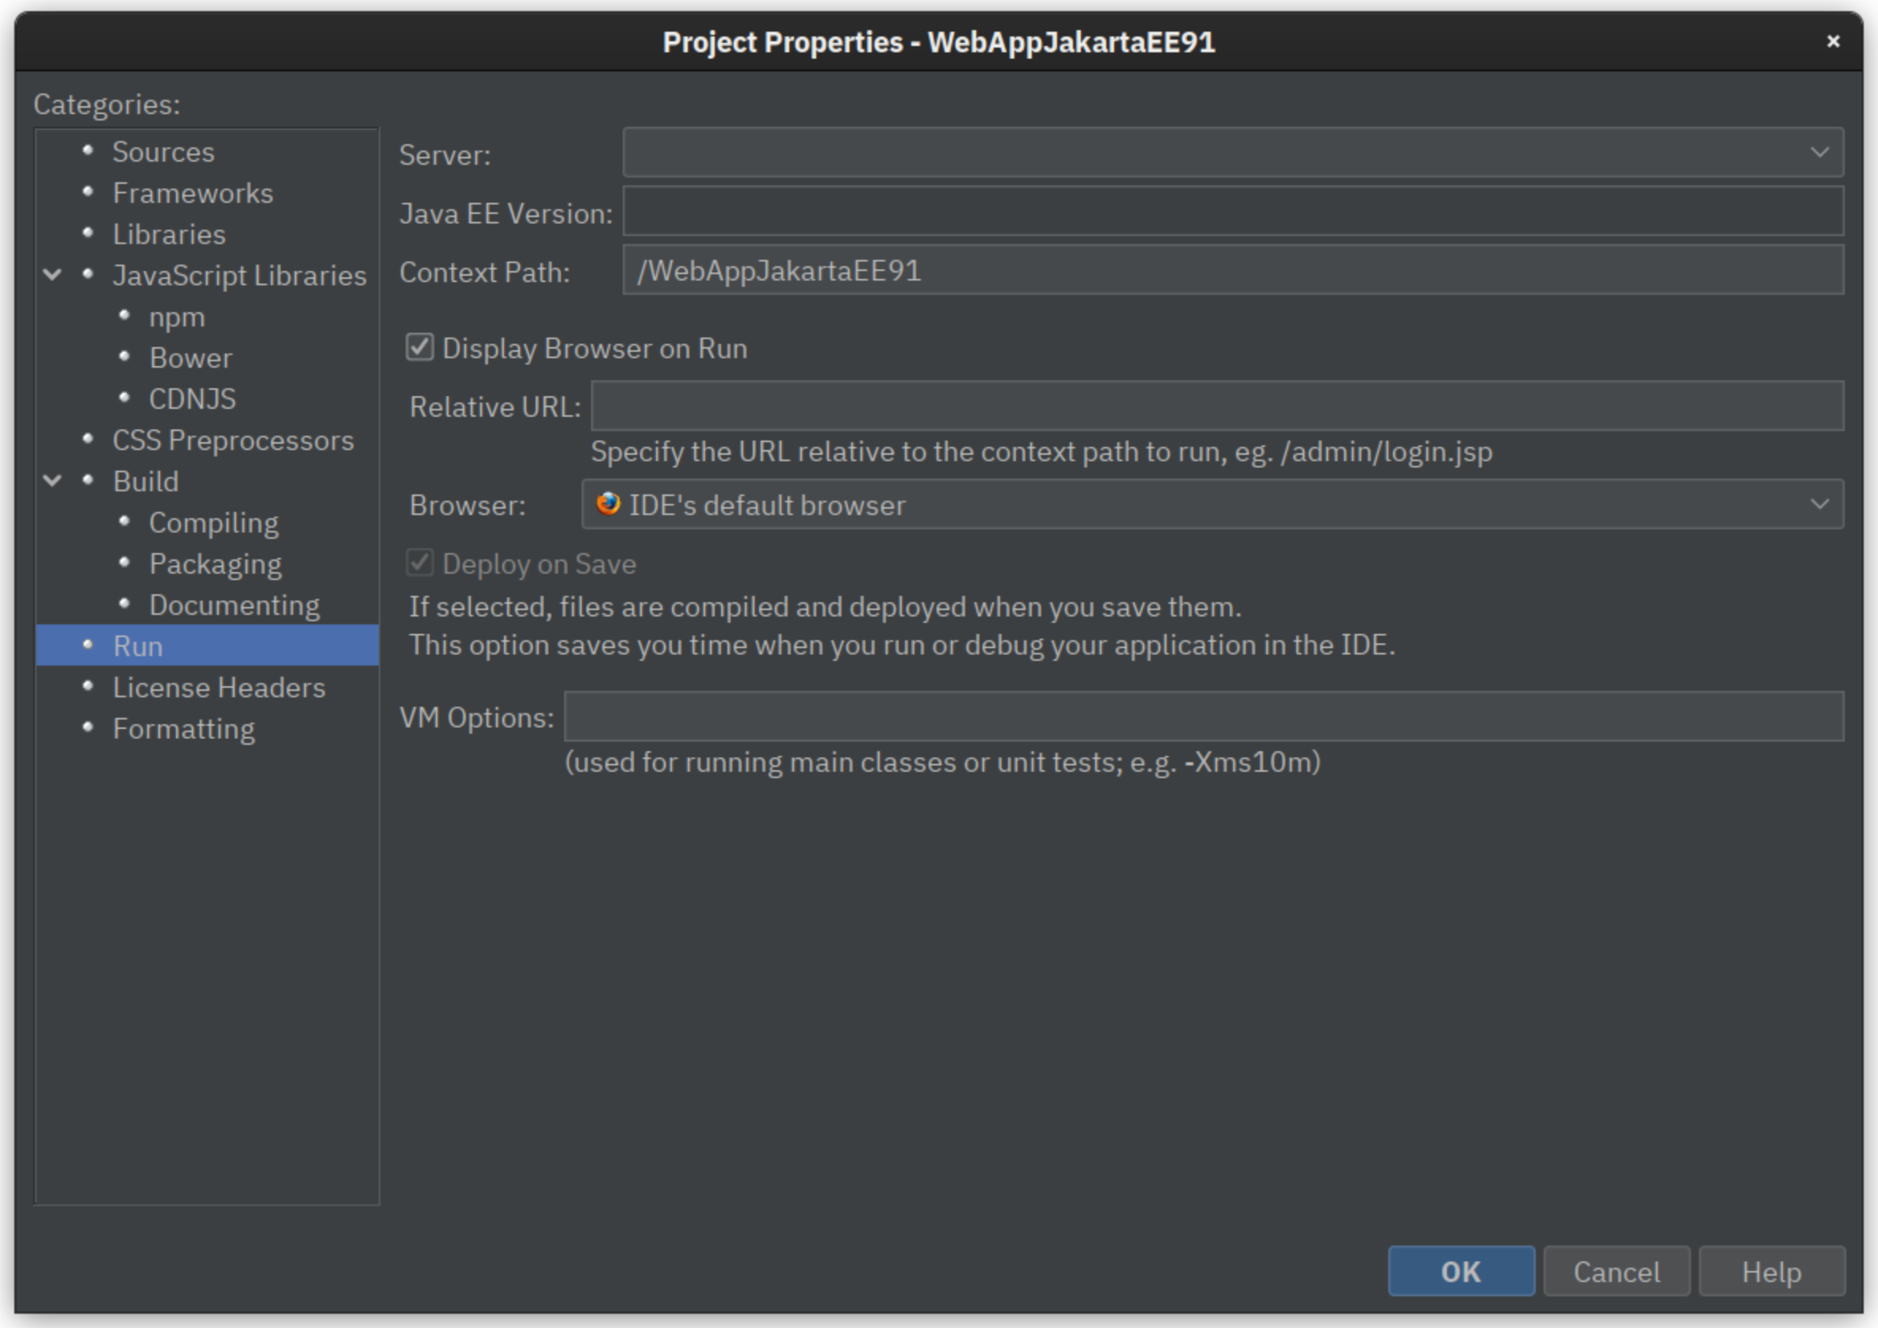1878x1328 pixels.
Task: Toggle the Deploy on Save checkbox
Action: (x=419, y=563)
